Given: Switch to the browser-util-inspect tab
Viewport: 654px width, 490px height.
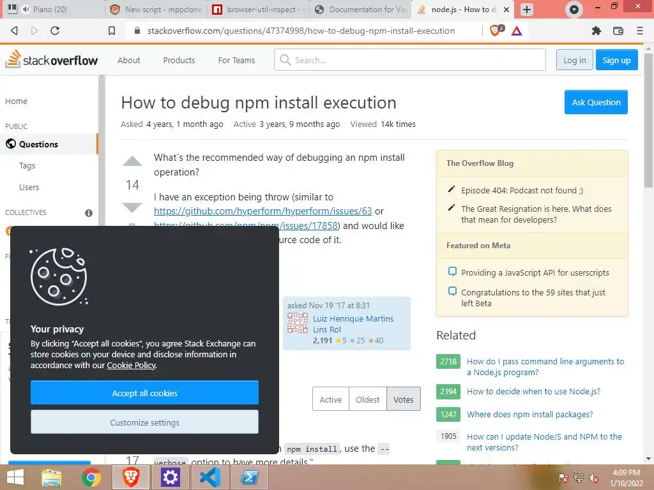Looking at the screenshot, I should [x=258, y=9].
